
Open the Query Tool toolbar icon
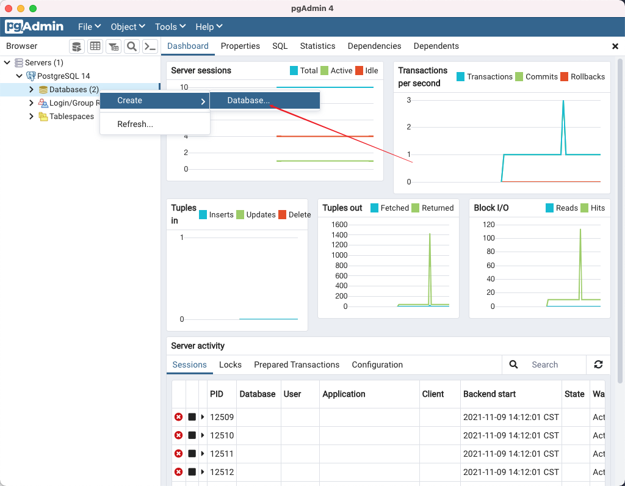coord(76,46)
